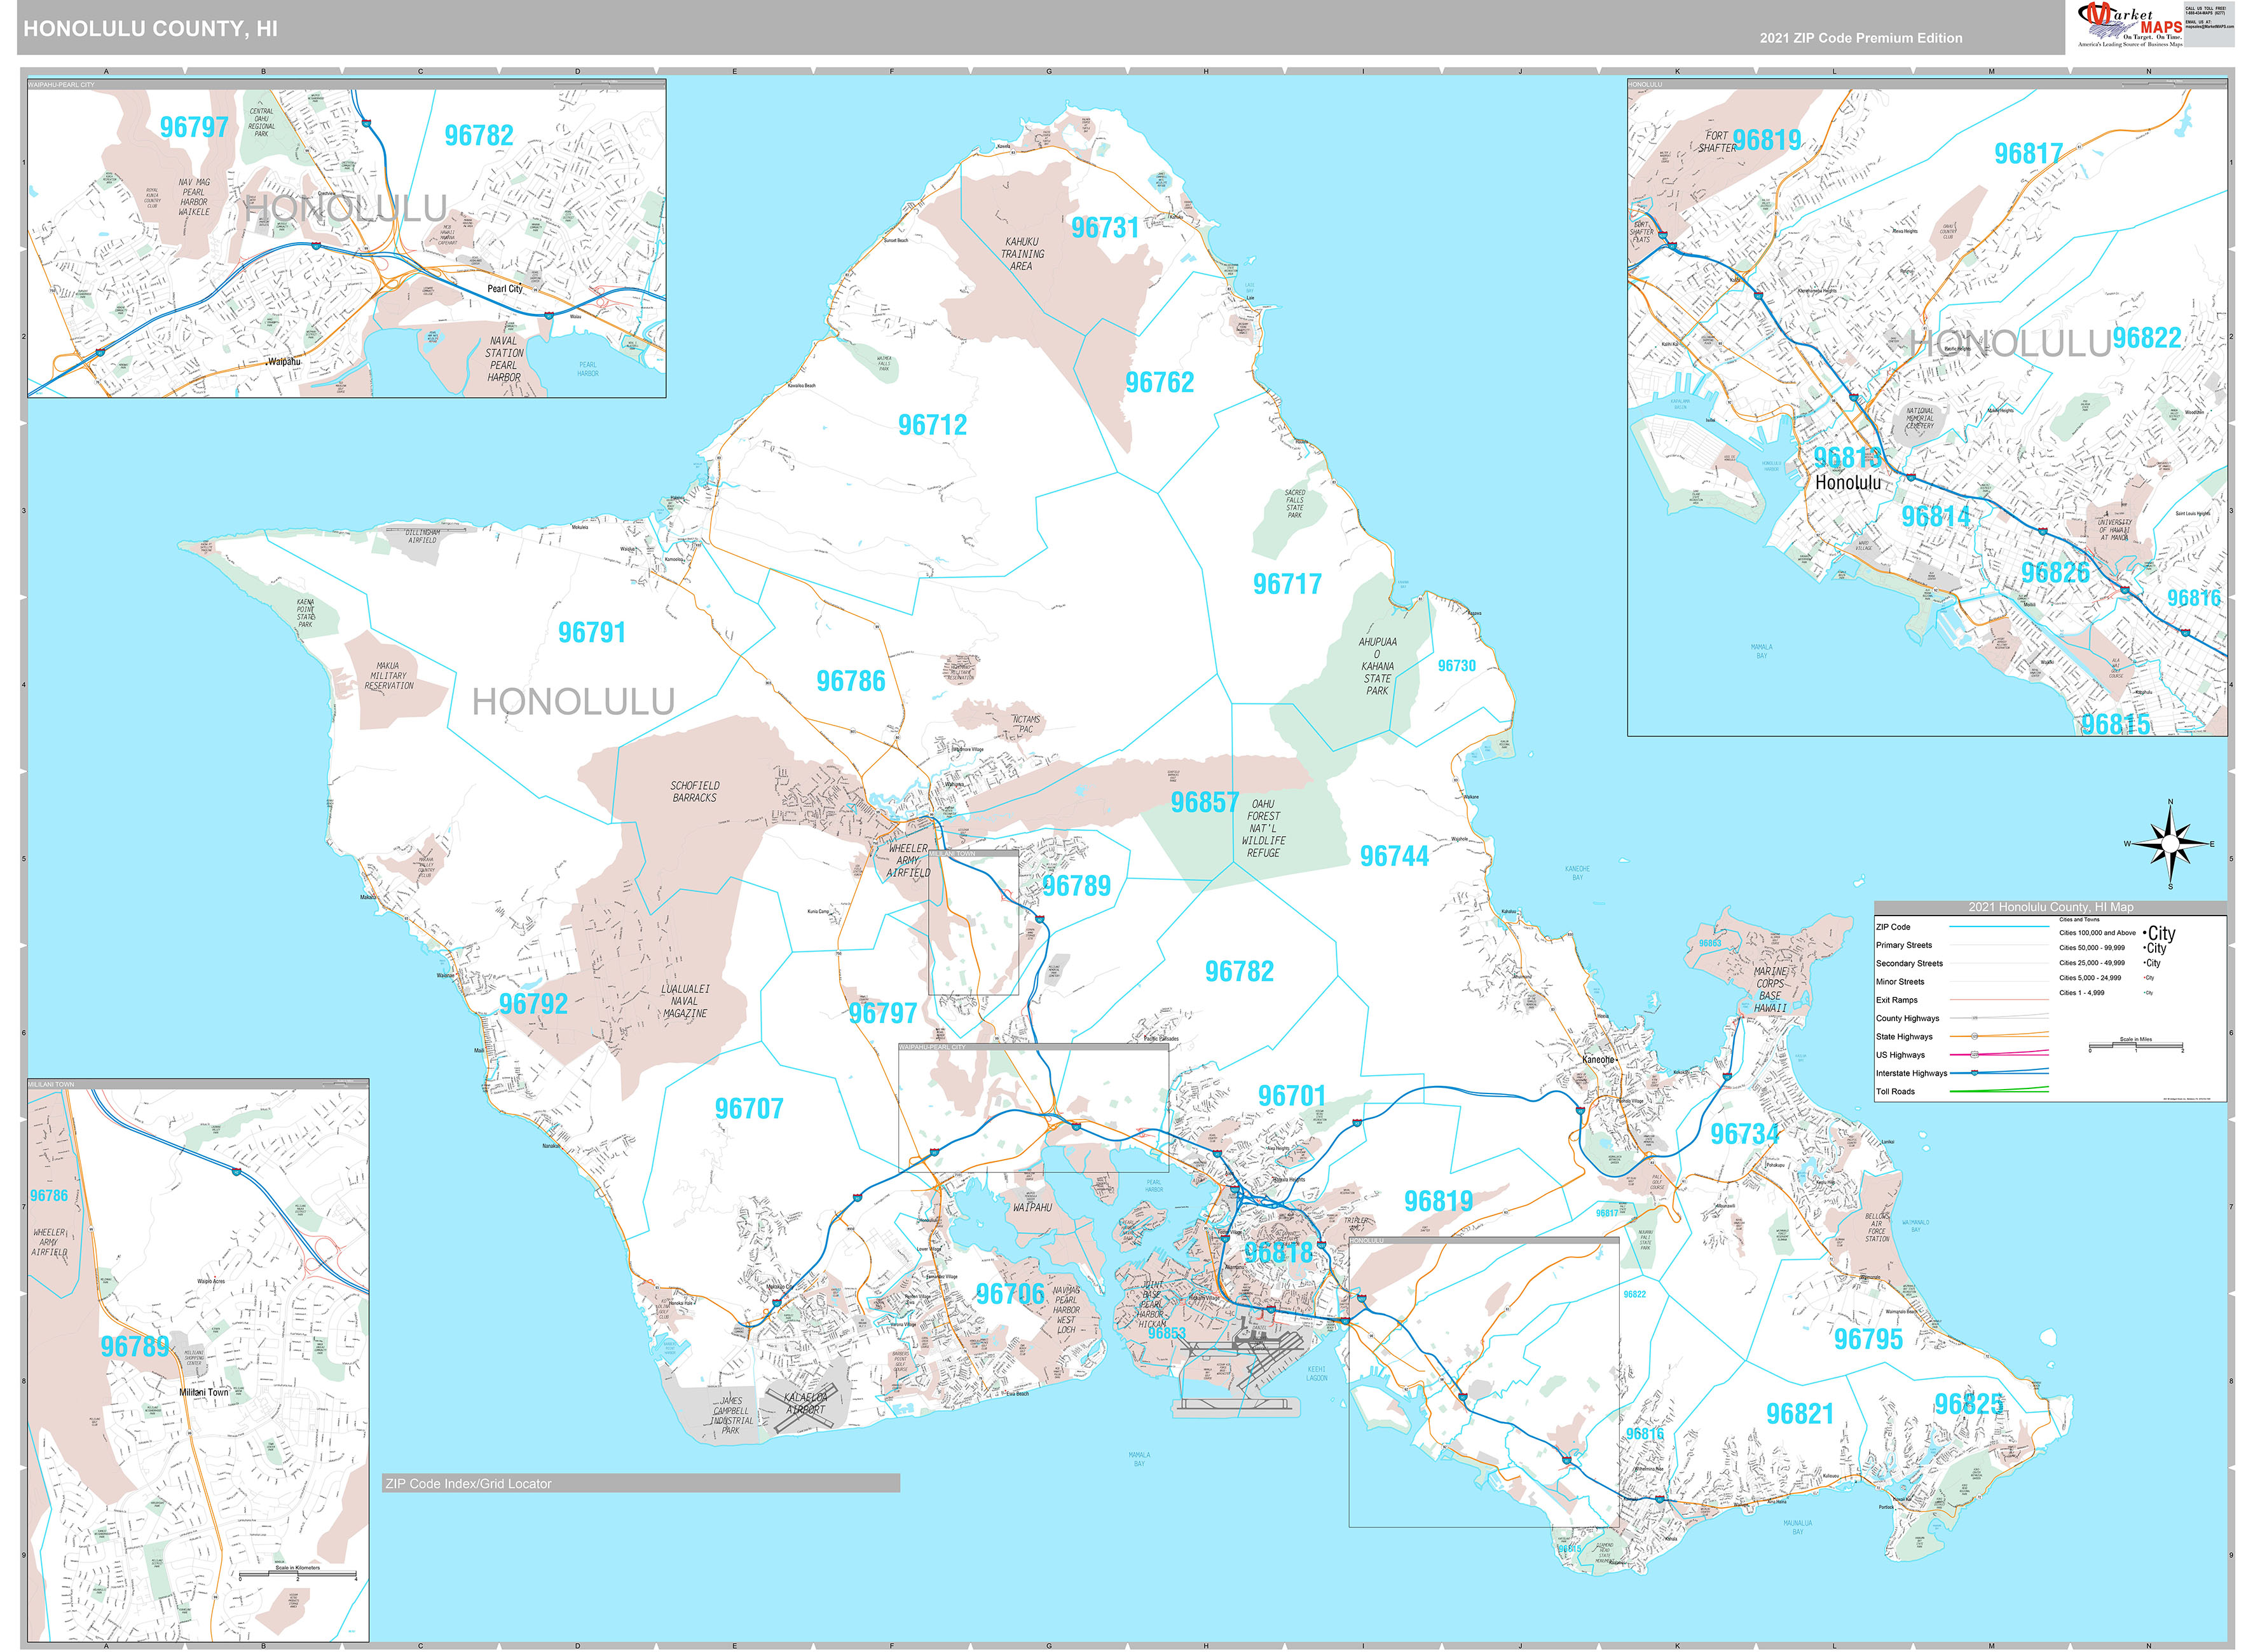Click ZIP code label 96825
This screenshot has height=1652, width=2246.
[x=1969, y=1404]
